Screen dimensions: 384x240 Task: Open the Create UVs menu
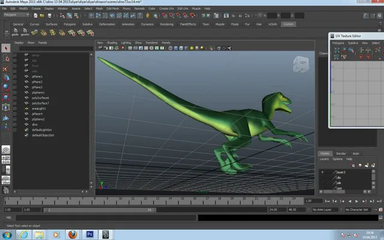tap(166, 8)
